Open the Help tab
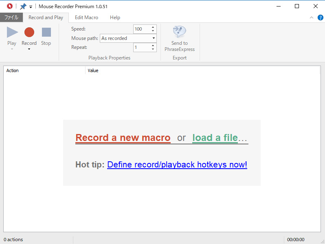The height and width of the screenshot is (244, 325). (115, 18)
